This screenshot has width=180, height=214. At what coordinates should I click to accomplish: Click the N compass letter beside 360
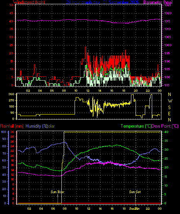pyautogui.click(x=170, y=94)
